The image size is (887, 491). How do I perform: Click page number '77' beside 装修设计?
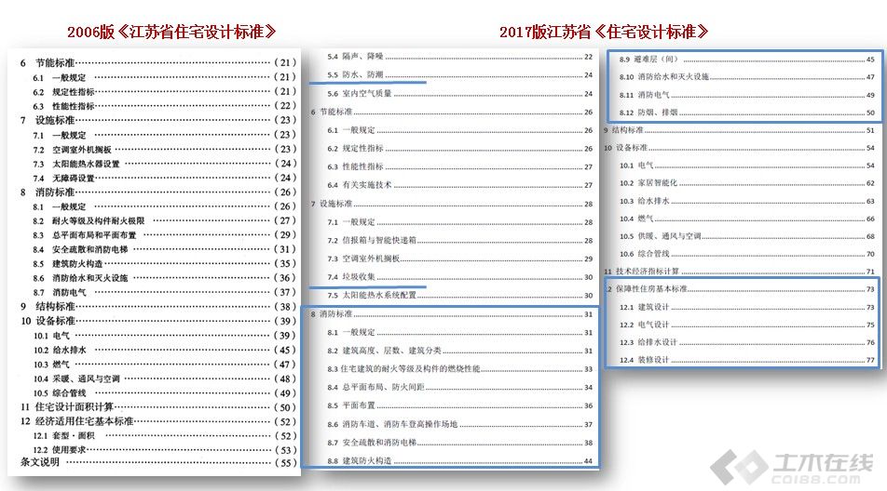tap(870, 360)
